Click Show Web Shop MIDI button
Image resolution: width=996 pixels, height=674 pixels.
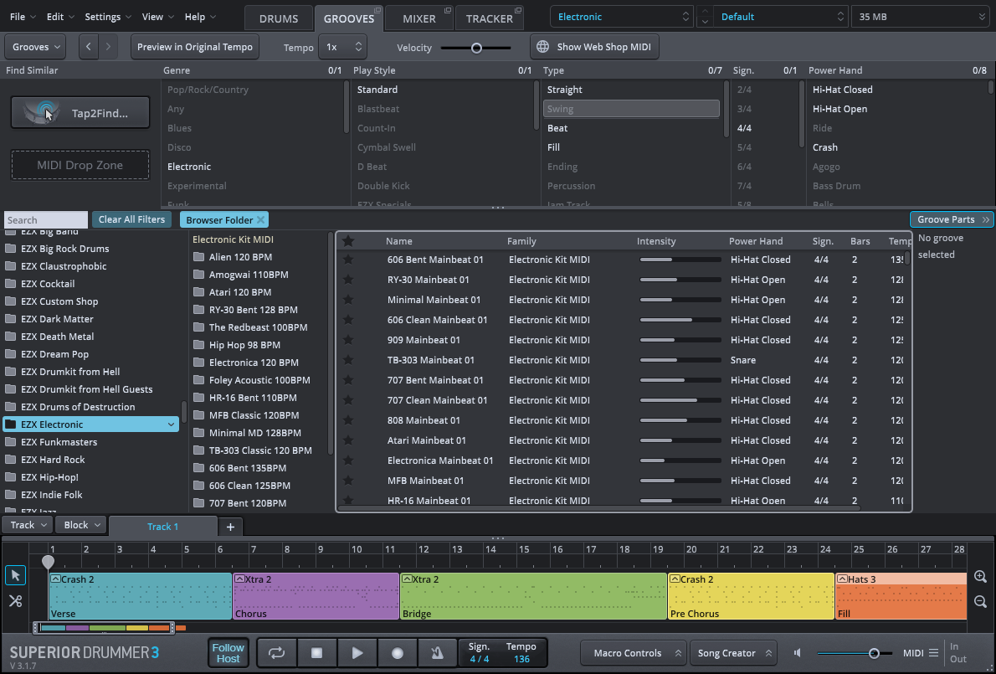pos(594,47)
